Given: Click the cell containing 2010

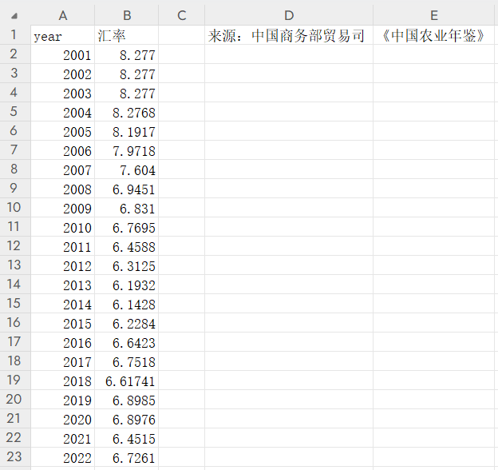Looking at the screenshot, I should click(x=62, y=227).
